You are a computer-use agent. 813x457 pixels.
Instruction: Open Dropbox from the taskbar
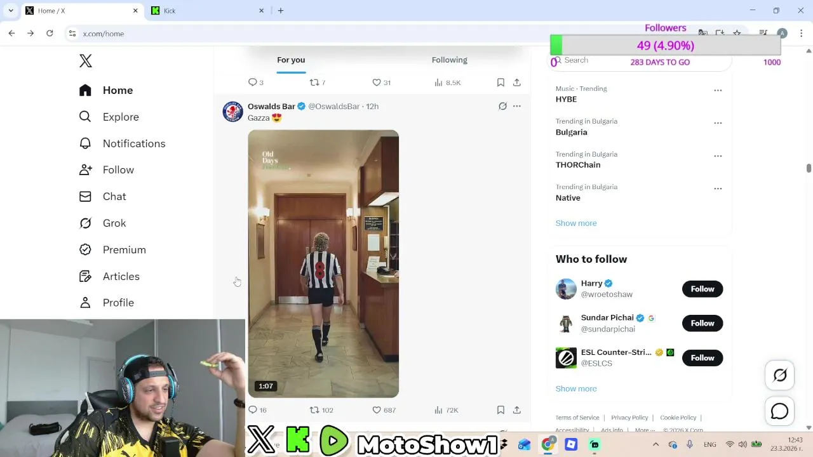(504, 444)
